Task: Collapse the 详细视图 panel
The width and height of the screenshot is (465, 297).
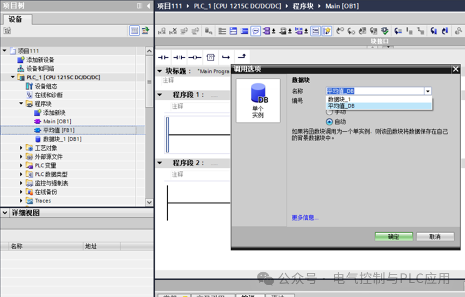Action: click(5, 213)
